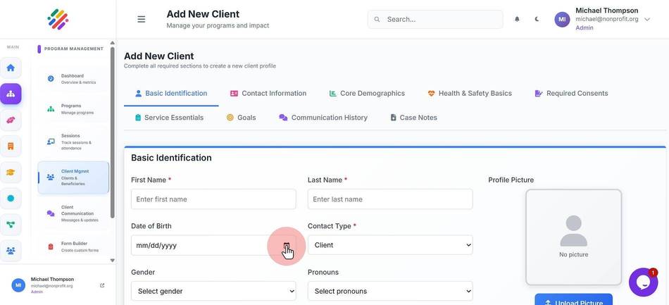Viewport: 669px width, 305px height.
Task: Open the Select pronouns dropdown
Action: click(x=390, y=291)
